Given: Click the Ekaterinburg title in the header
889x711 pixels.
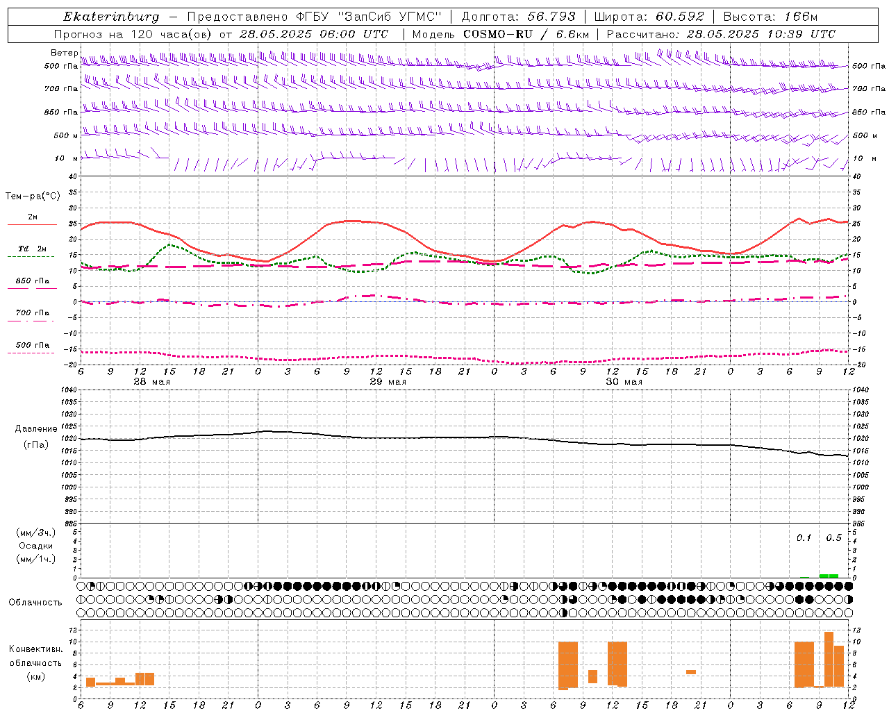Looking at the screenshot, I should pyautogui.click(x=112, y=17).
